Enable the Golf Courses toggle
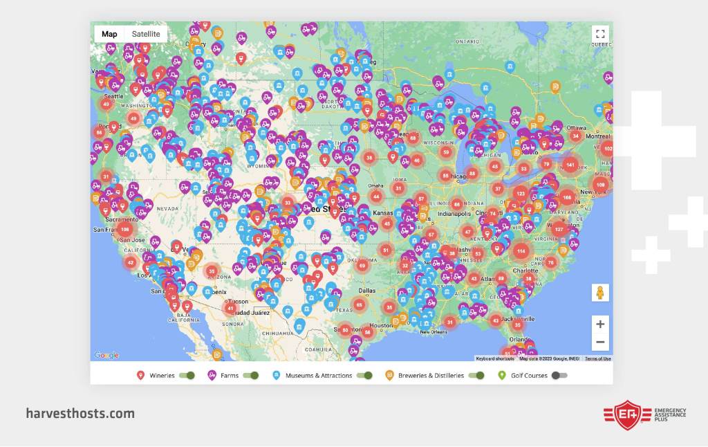 (559, 376)
